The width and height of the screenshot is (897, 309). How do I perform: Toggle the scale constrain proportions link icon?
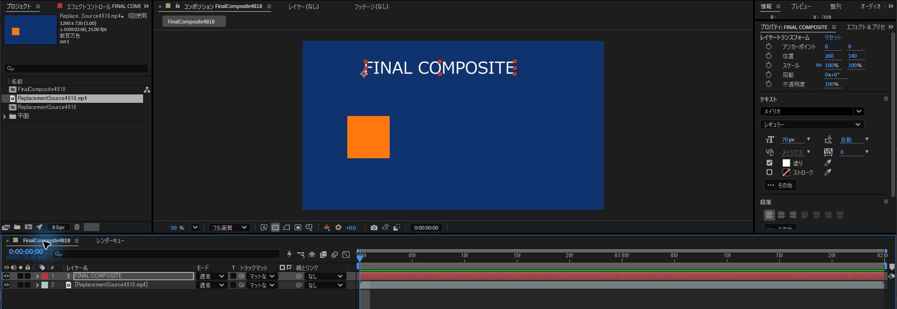pyautogui.click(x=818, y=65)
